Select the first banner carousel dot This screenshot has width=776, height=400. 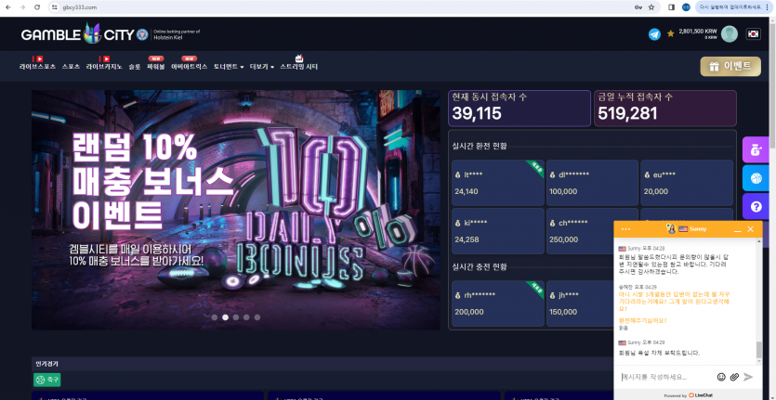[215, 317]
